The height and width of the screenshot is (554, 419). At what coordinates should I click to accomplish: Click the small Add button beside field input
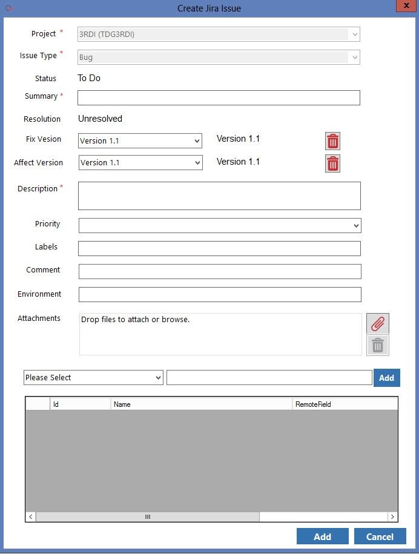386,378
